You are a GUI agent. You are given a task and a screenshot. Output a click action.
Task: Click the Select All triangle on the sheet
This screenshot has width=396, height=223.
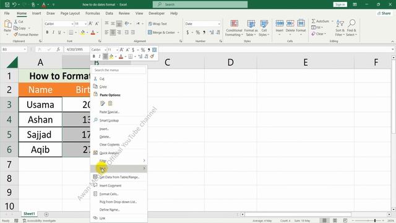pos(12,62)
